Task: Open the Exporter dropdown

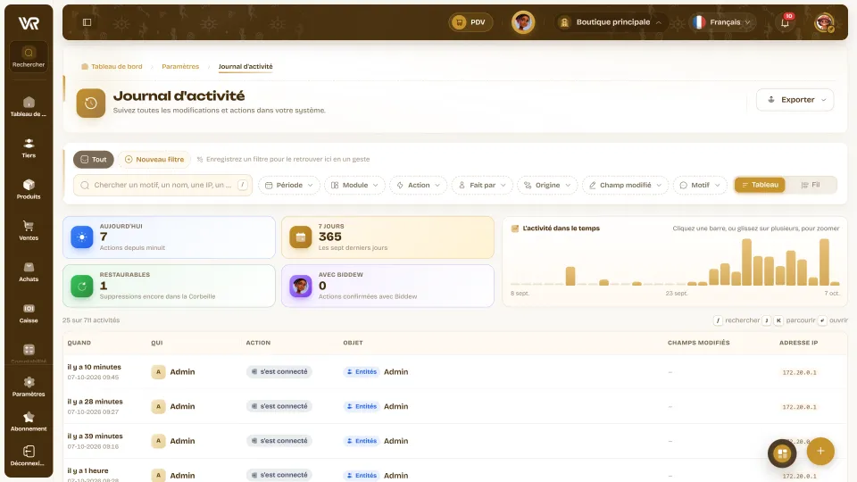Action: click(795, 99)
